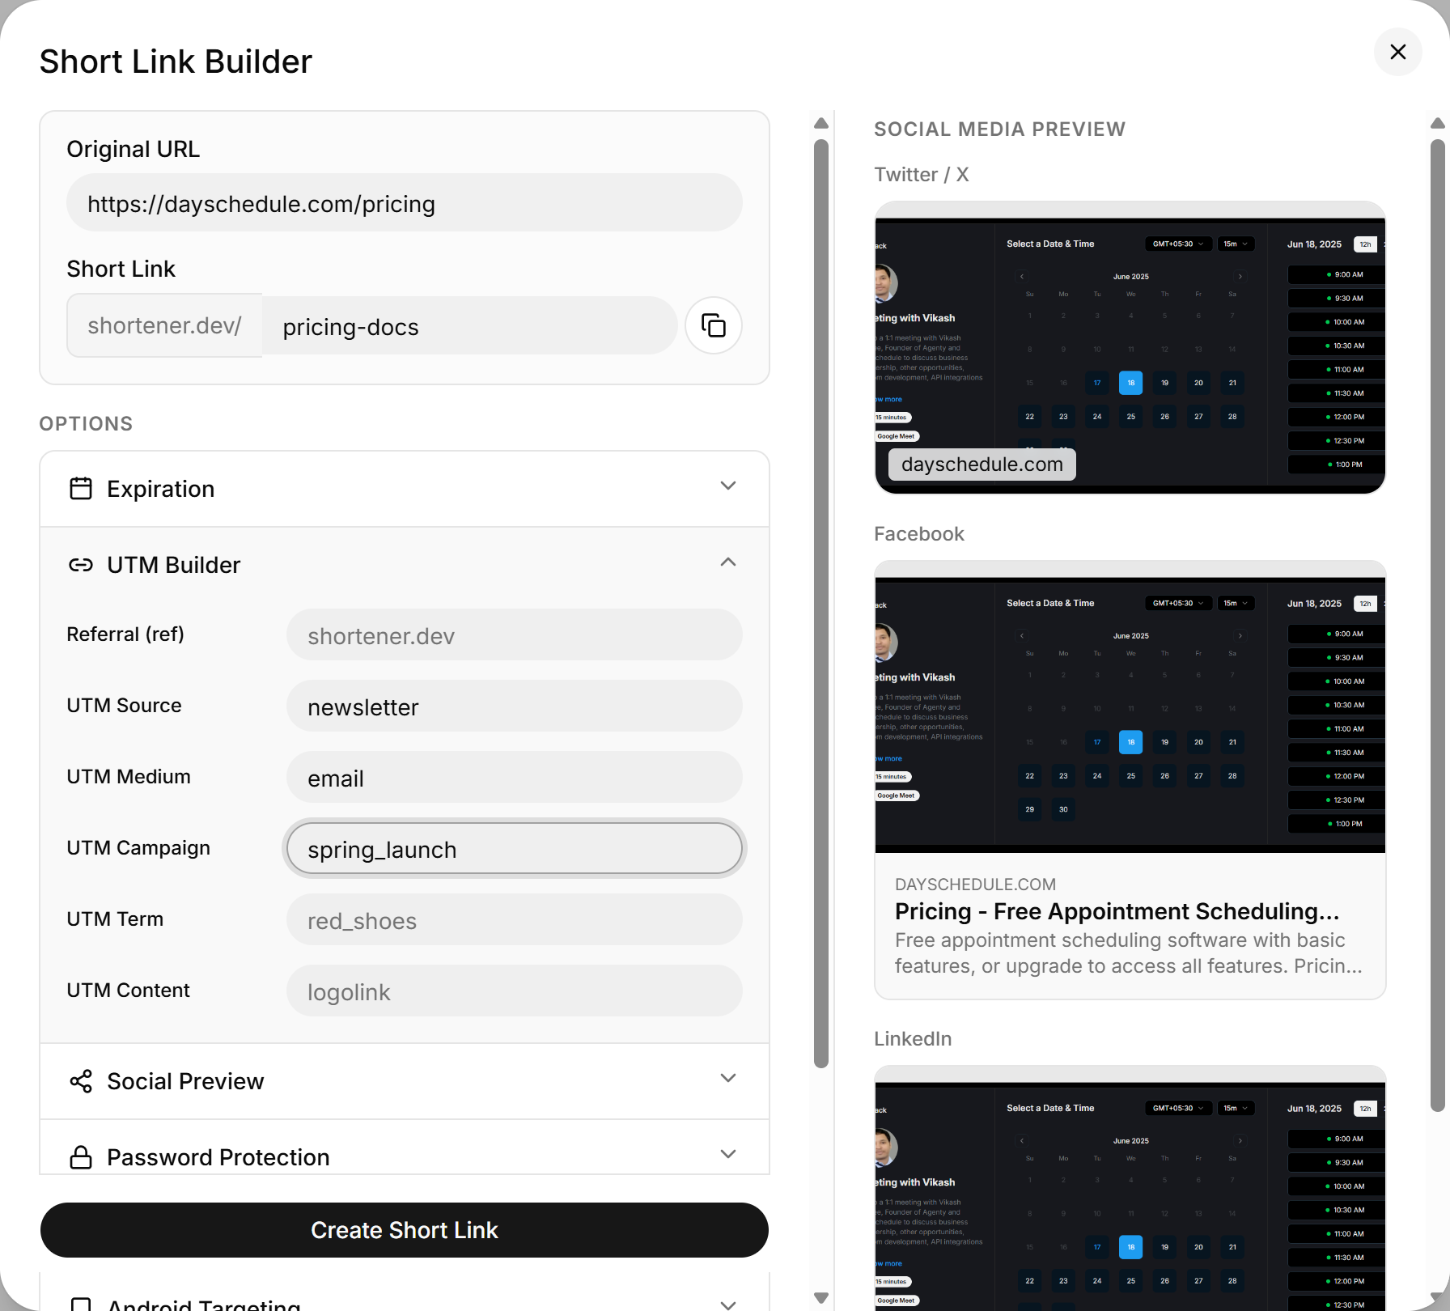The image size is (1450, 1311).
Task: Click the preview panel scrollbar thumb
Action: (x=1438, y=625)
